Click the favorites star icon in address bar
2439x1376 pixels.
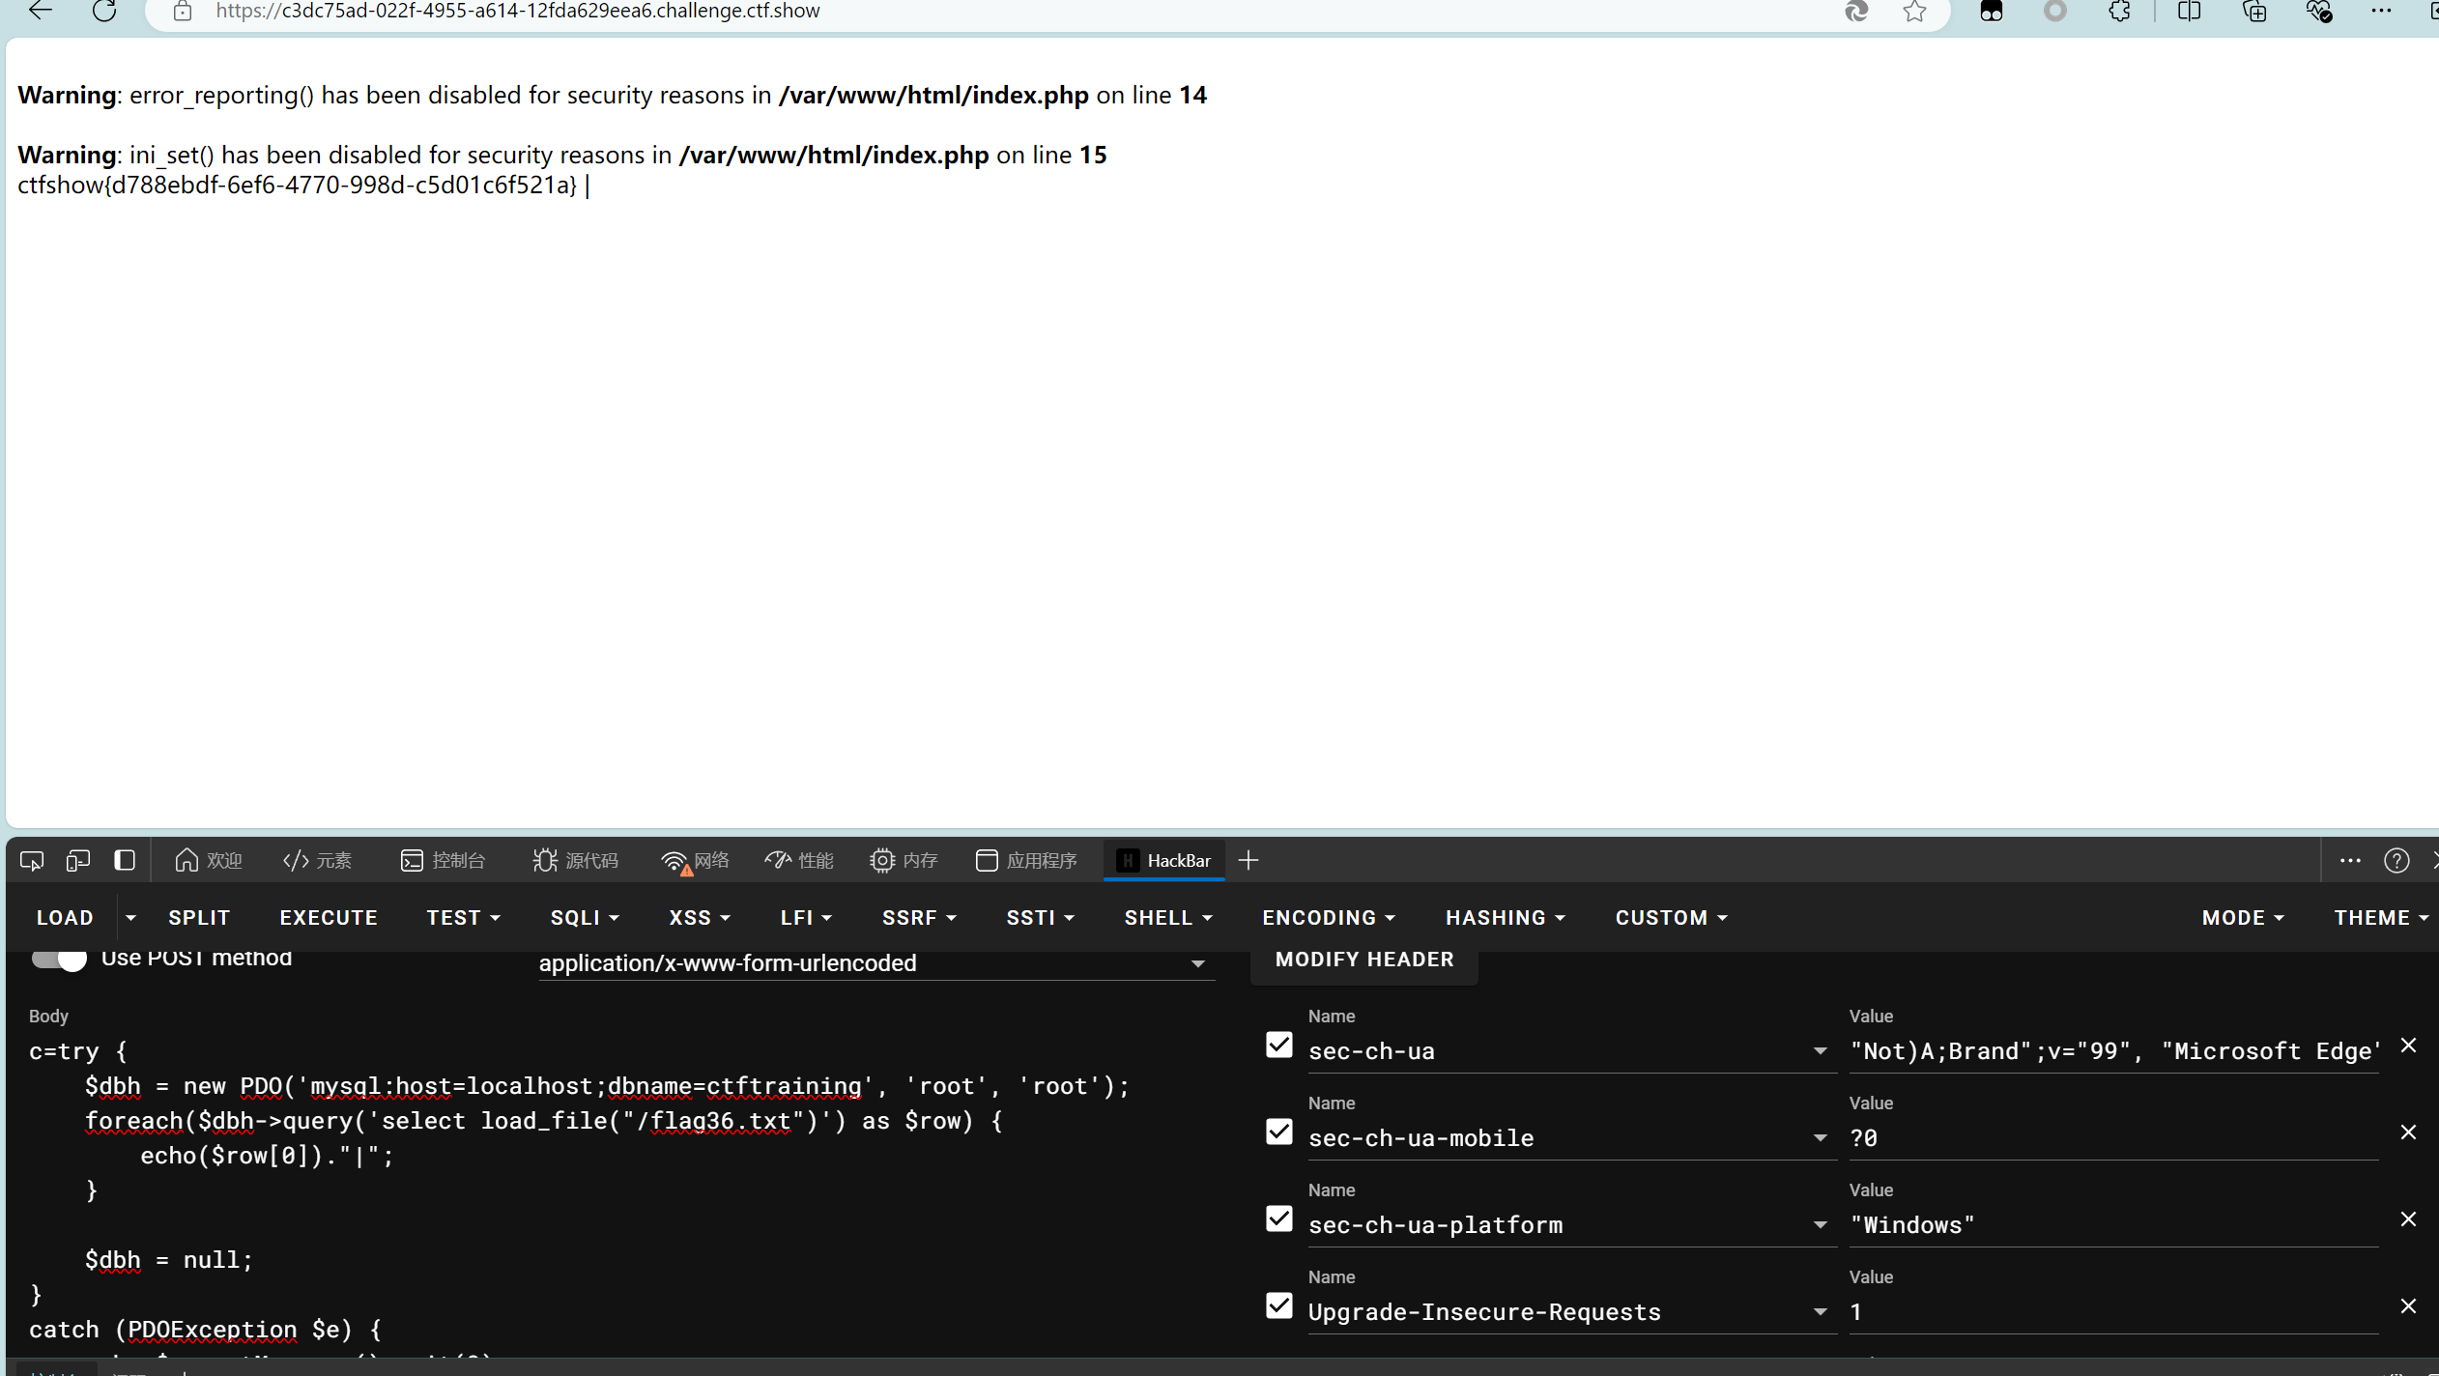[1914, 12]
